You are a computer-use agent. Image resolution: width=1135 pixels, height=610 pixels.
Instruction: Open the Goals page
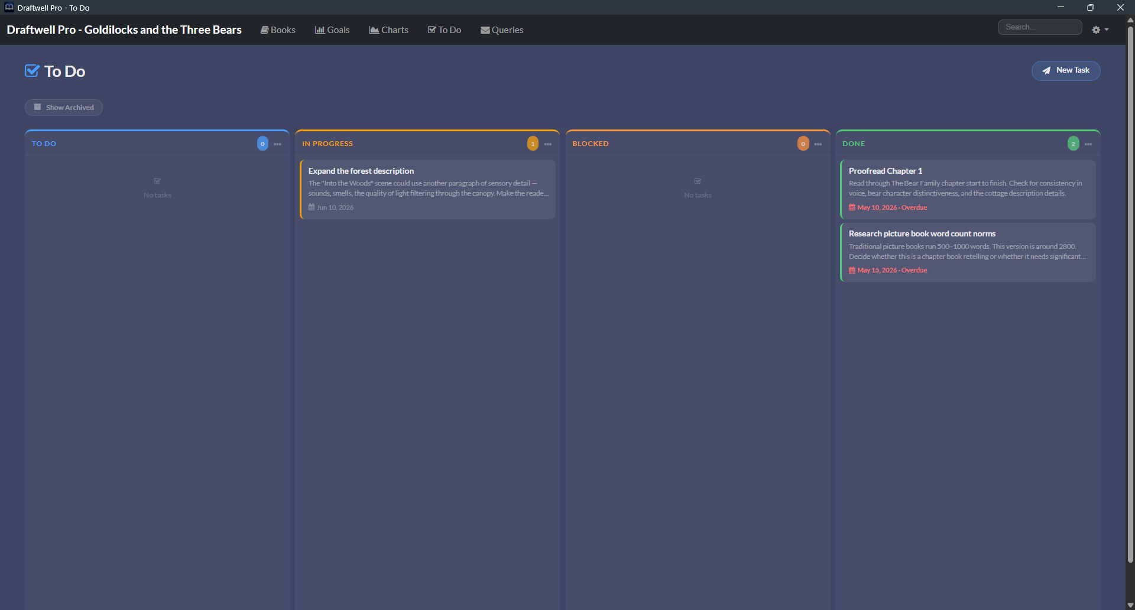pos(332,30)
